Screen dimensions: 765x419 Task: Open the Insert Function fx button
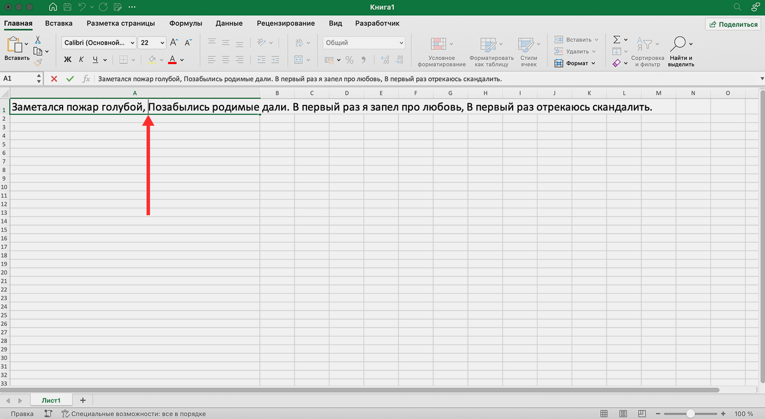click(x=86, y=79)
